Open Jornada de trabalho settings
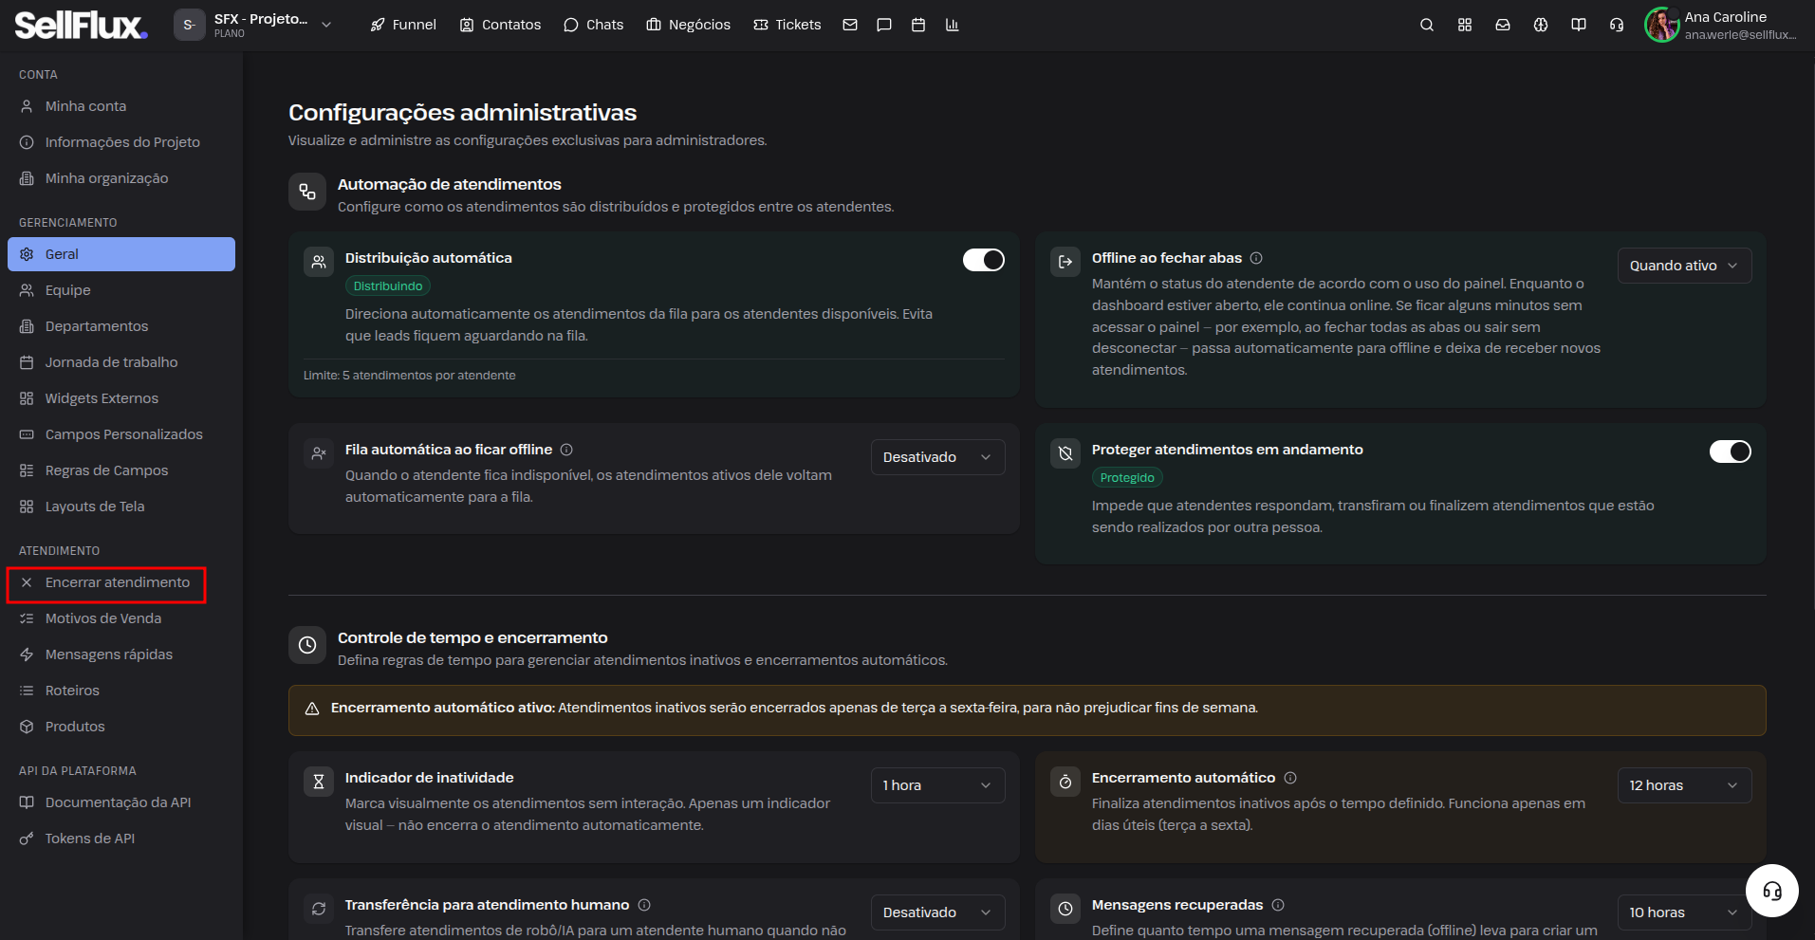This screenshot has width=1815, height=940. [121, 362]
